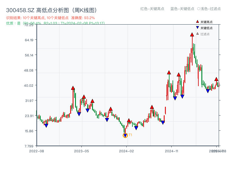Click the 56.14 y-axis label
243x182 pixels.
click(29, 55)
